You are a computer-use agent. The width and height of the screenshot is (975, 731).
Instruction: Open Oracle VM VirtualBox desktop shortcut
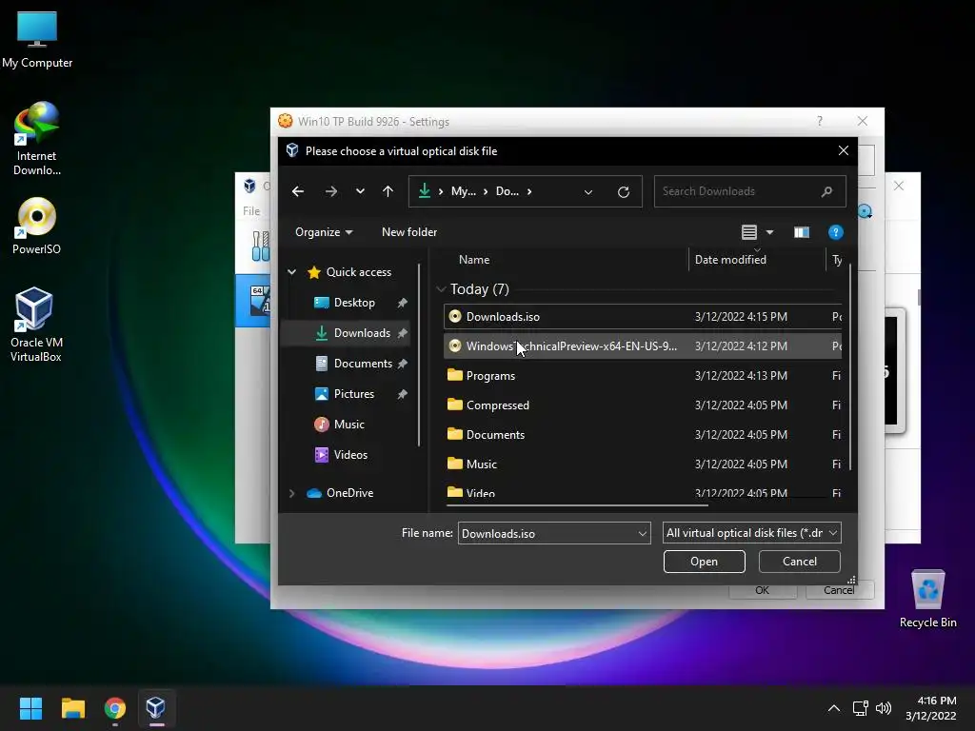(x=35, y=324)
